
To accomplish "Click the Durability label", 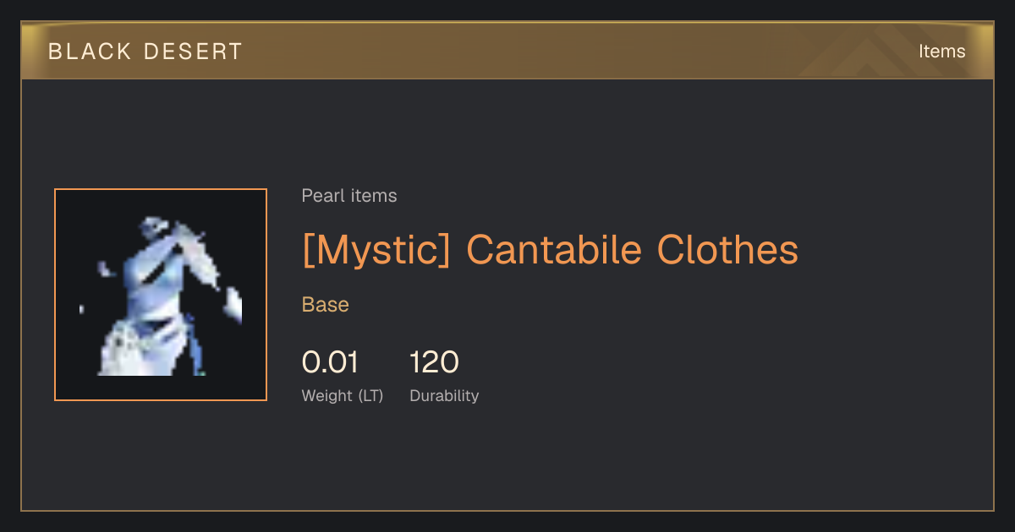I will tap(444, 395).
